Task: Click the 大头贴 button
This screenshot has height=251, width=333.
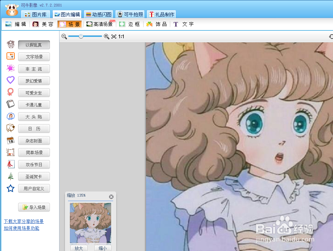Action: pos(34,117)
